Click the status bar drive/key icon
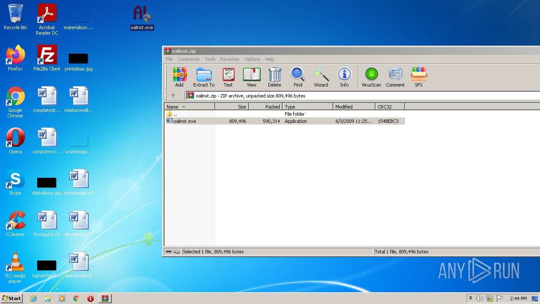Screen dimensions: 540x304 (x=173, y=252)
